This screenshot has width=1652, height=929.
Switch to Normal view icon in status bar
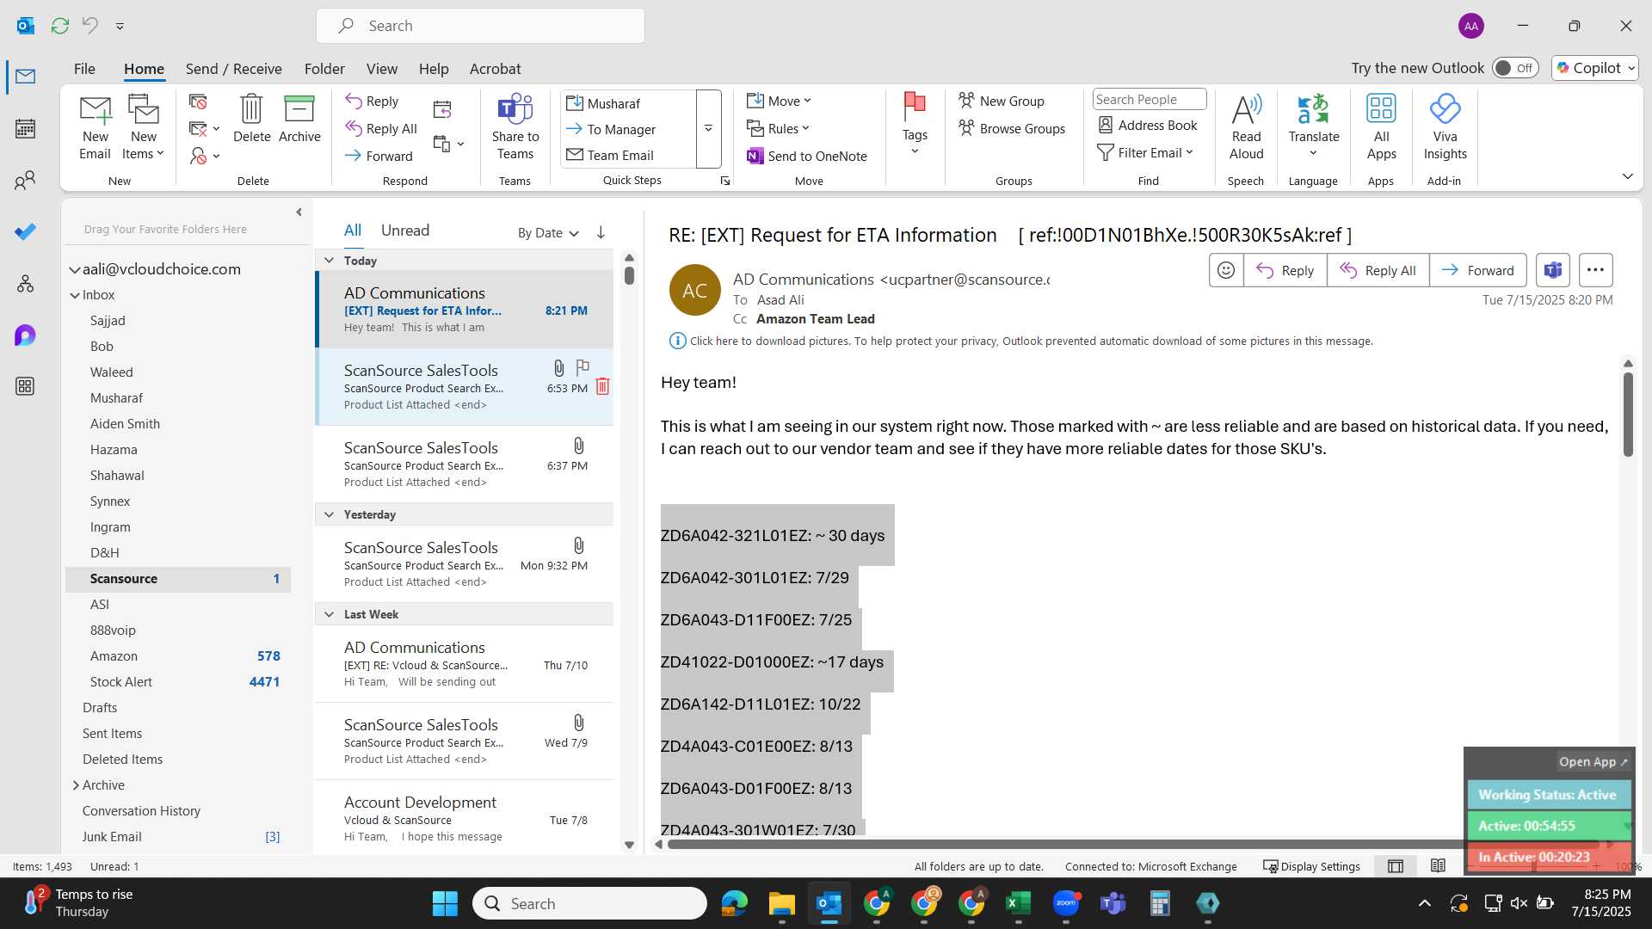coord(1396,866)
